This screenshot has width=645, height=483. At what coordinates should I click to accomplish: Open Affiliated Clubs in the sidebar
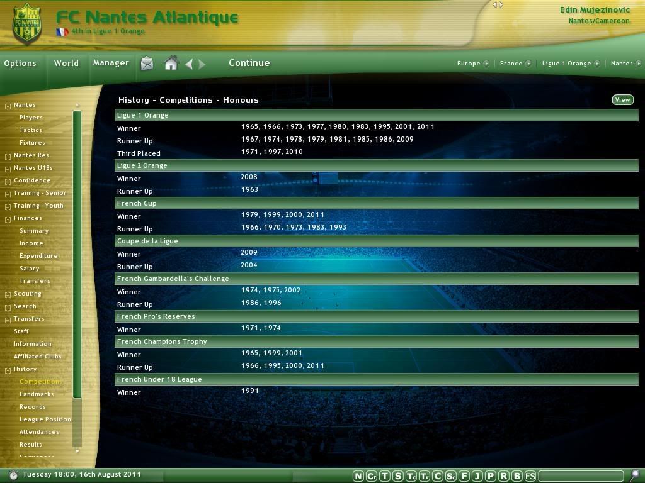[x=37, y=357]
